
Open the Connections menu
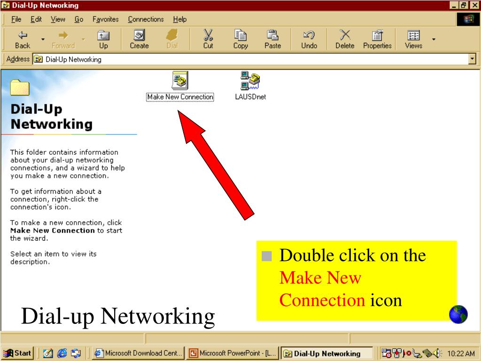point(146,19)
